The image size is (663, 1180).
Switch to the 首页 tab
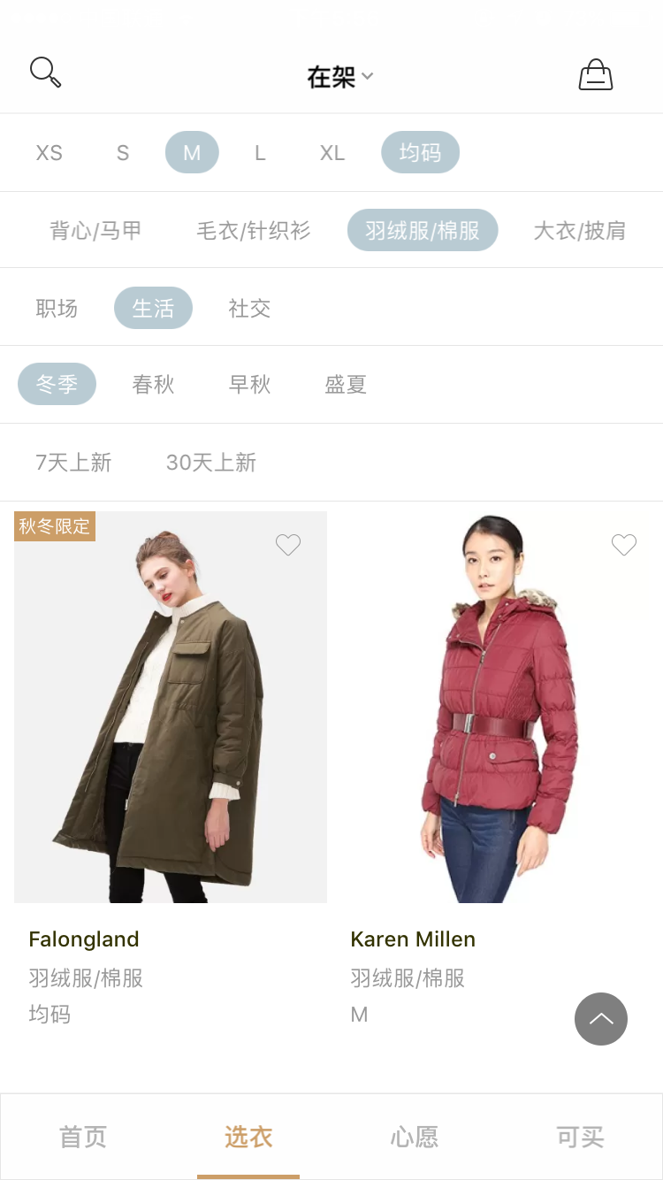(x=83, y=1137)
